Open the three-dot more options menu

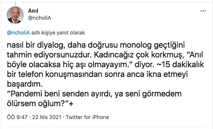pyautogui.click(x=203, y=11)
